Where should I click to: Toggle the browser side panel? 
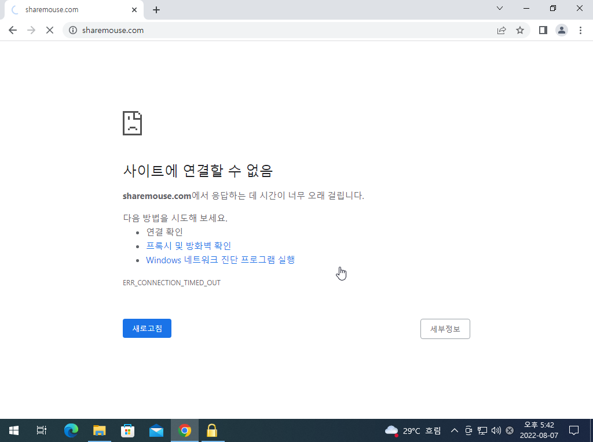543,30
